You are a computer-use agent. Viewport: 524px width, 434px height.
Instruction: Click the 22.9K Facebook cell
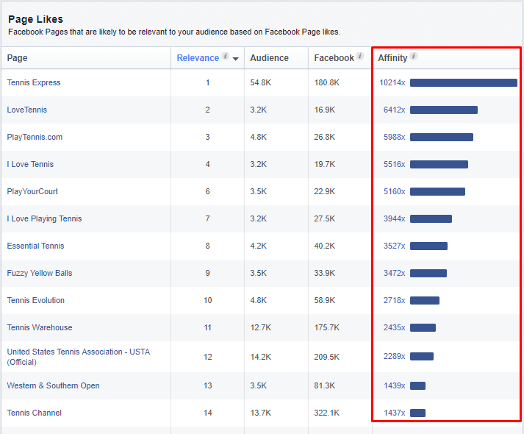click(325, 191)
